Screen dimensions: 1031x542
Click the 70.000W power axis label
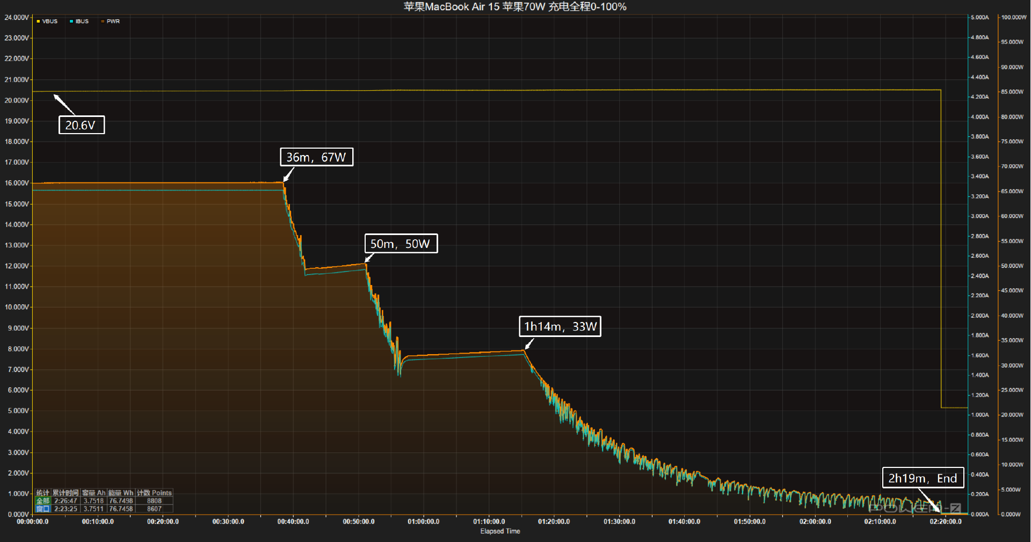tap(1012, 166)
